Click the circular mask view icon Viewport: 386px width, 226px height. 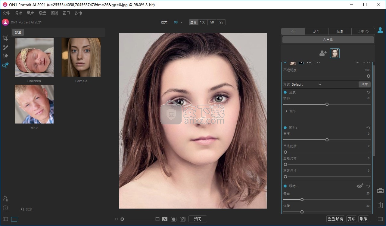pyautogui.click(x=174, y=219)
